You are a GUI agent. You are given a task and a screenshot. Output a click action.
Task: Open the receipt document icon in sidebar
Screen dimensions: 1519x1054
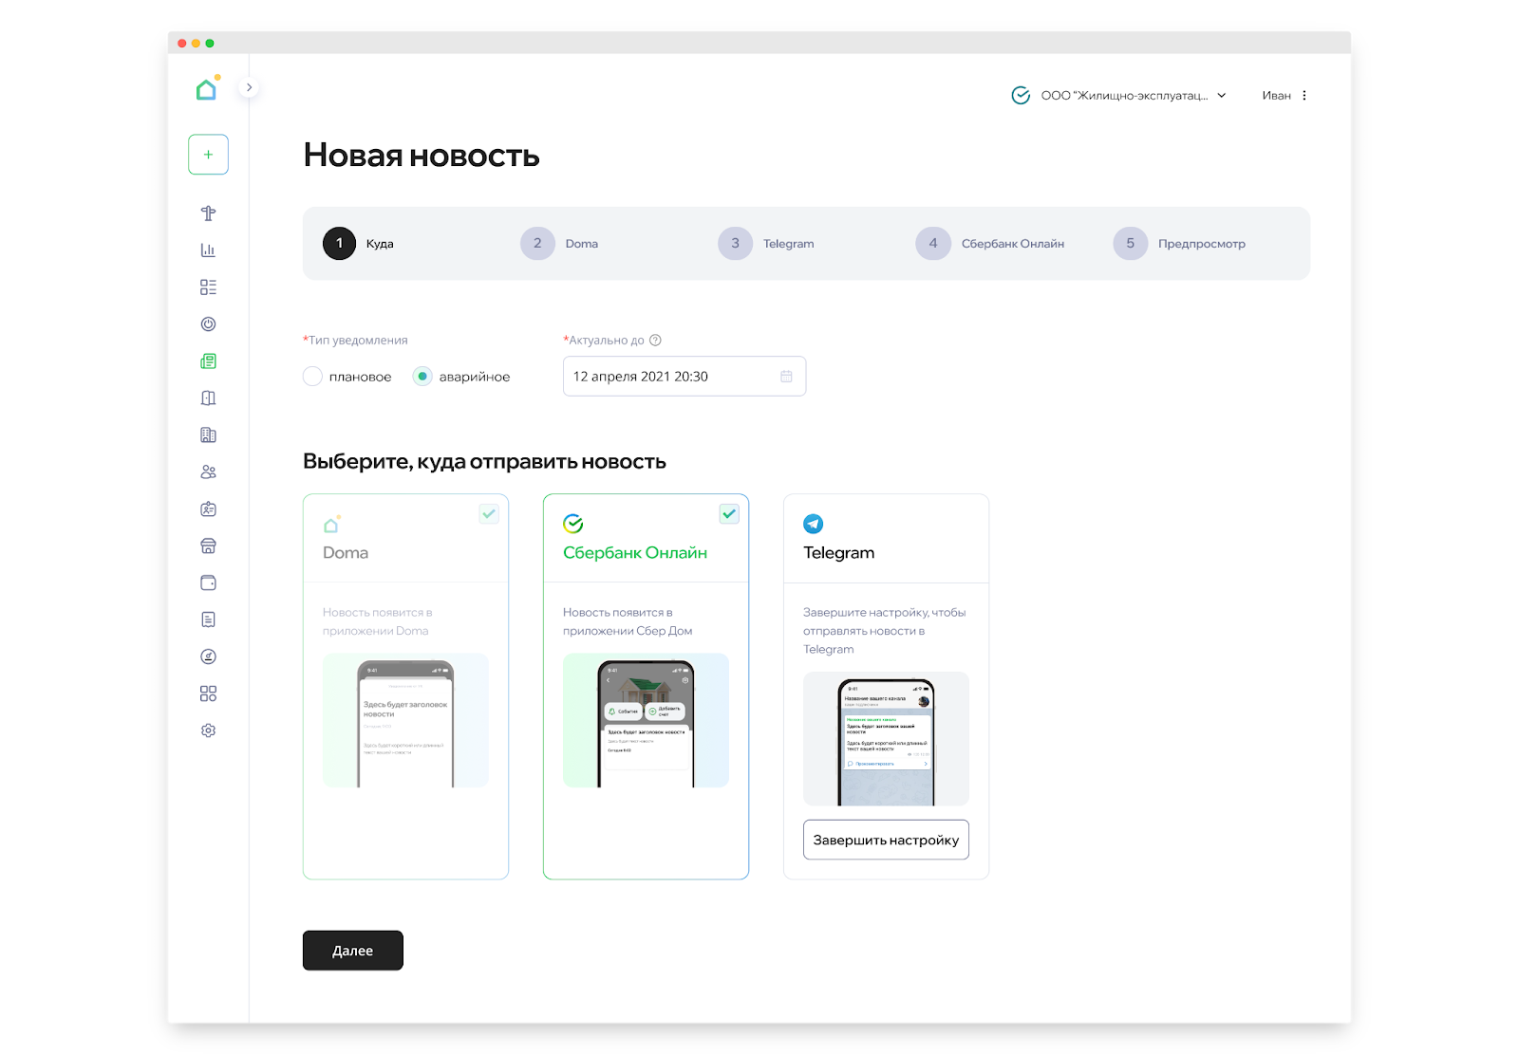[x=208, y=619]
